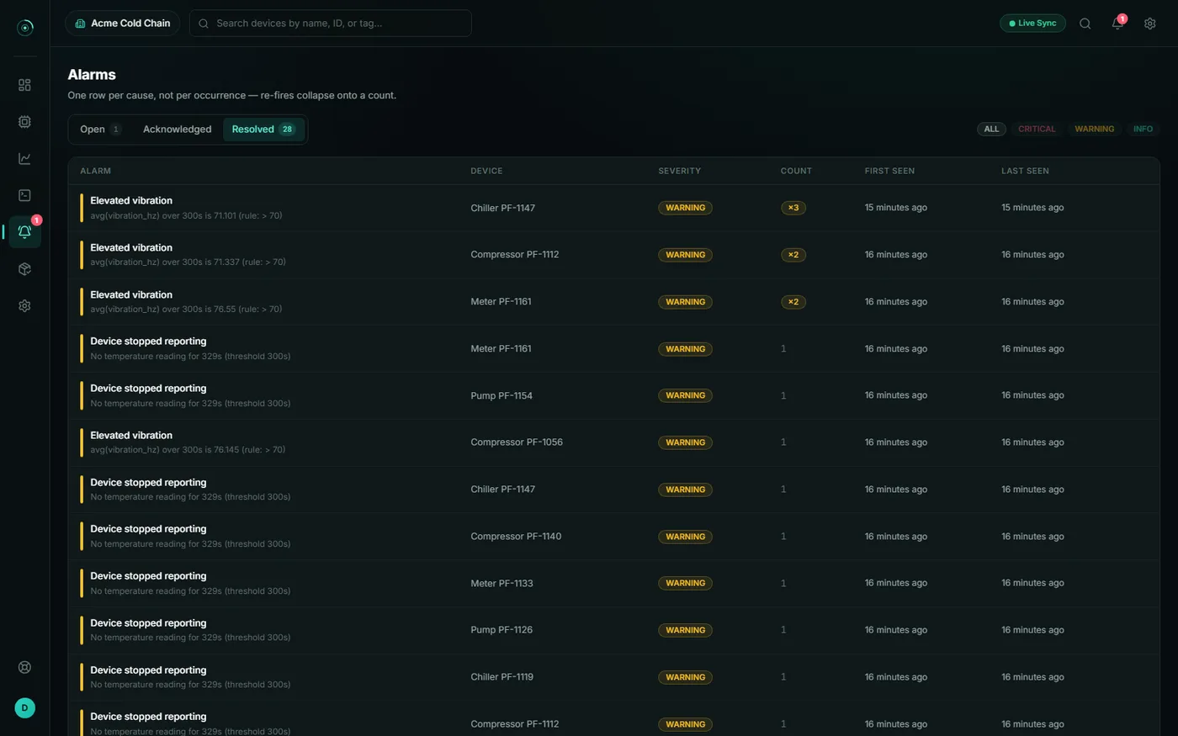Switch to the Acknowledged tab

[177, 130]
